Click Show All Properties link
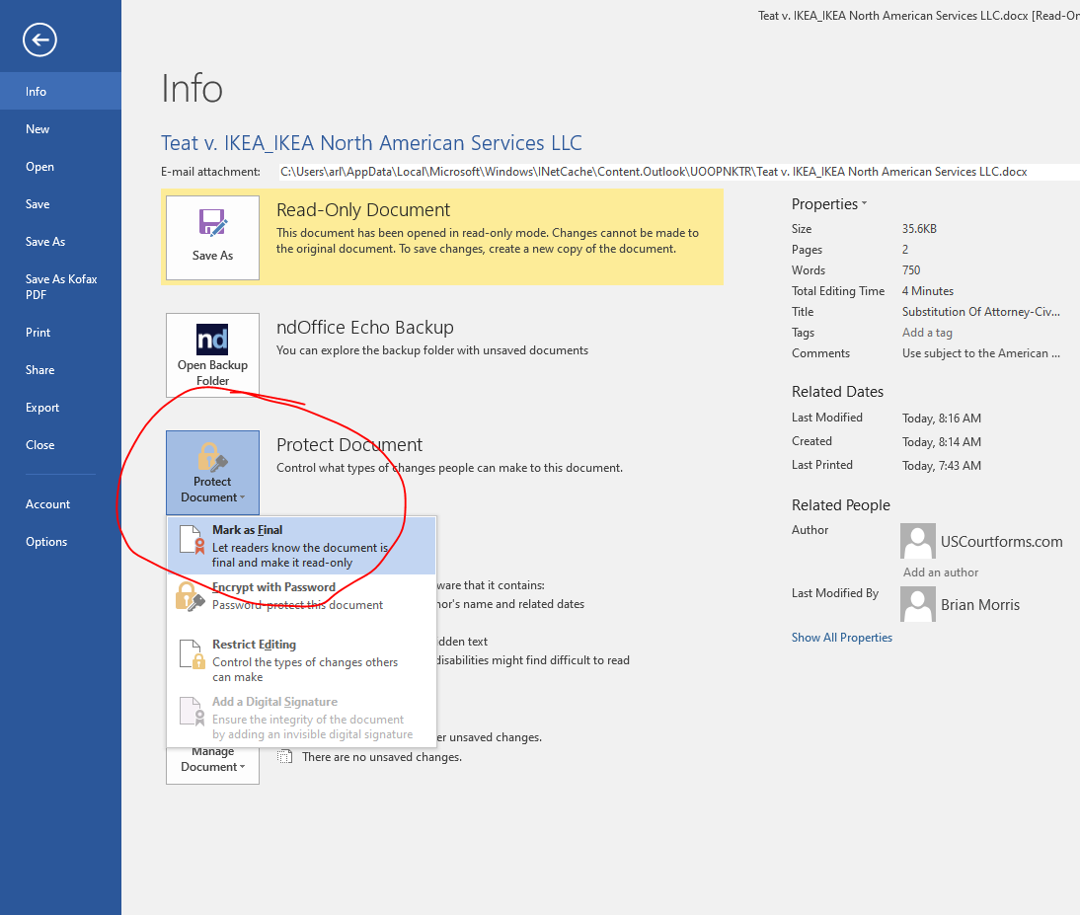 coord(842,638)
